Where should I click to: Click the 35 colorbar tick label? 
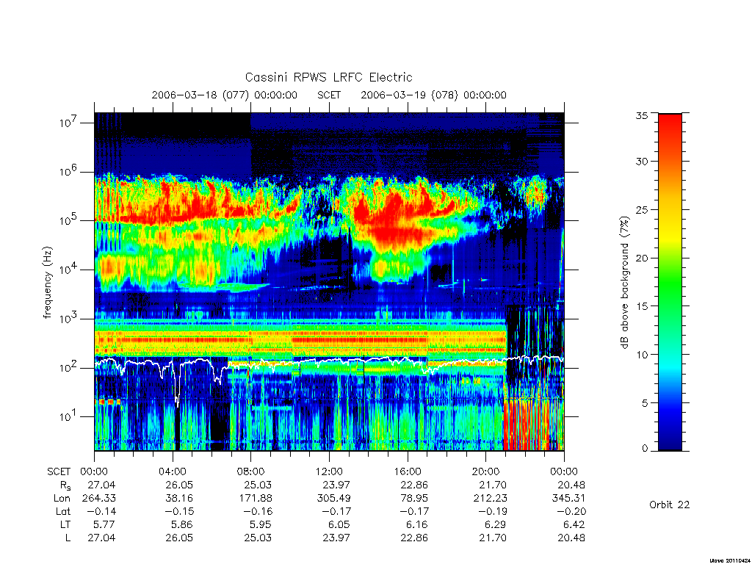(x=642, y=115)
